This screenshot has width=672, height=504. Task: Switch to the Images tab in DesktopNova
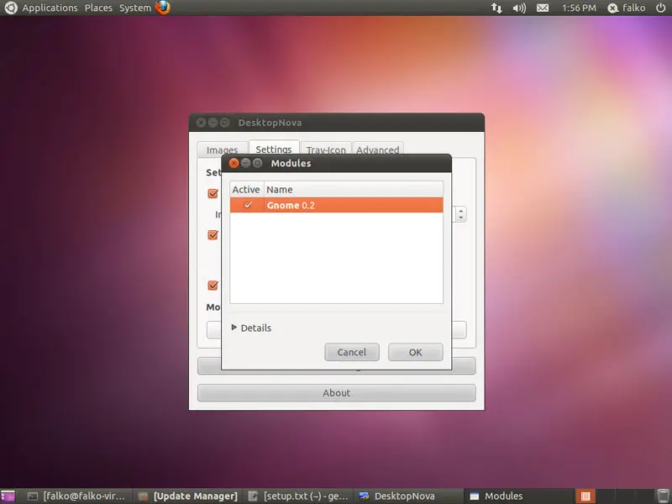tap(222, 150)
